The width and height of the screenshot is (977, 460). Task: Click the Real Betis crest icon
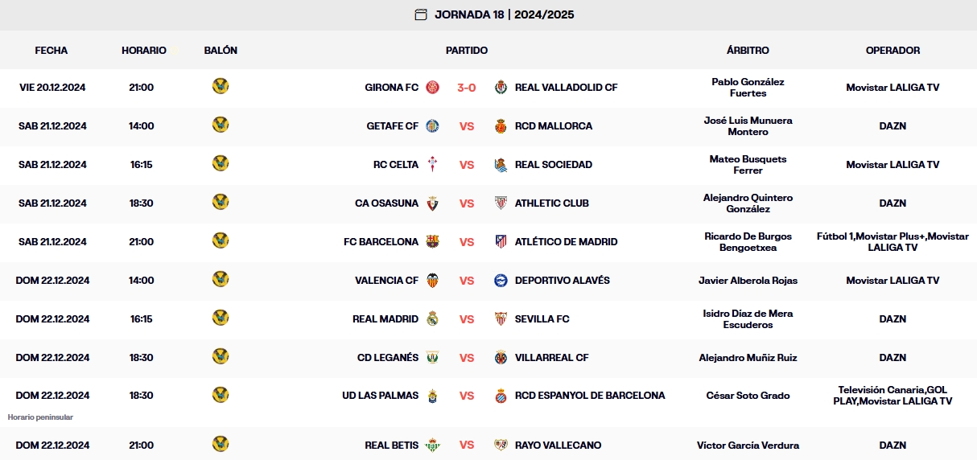[x=433, y=445]
